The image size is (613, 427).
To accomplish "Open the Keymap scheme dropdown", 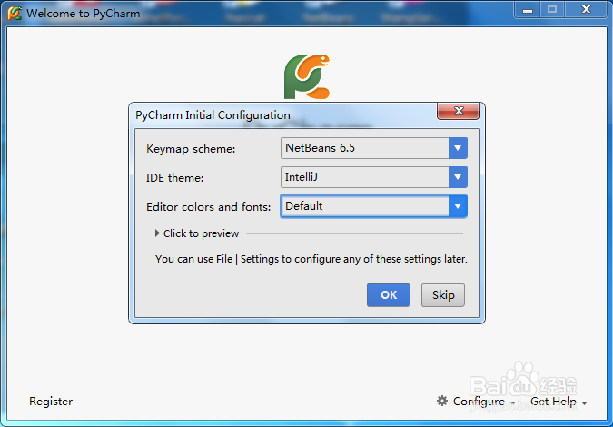I will [374, 148].
